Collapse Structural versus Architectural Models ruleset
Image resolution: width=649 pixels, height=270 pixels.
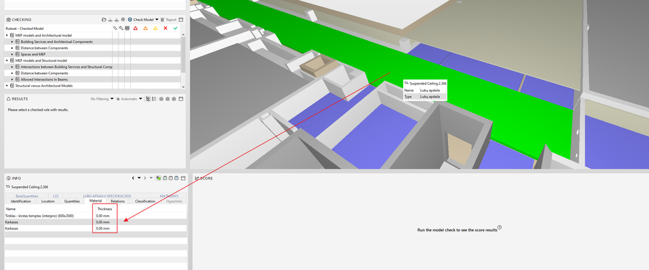click(7, 86)
